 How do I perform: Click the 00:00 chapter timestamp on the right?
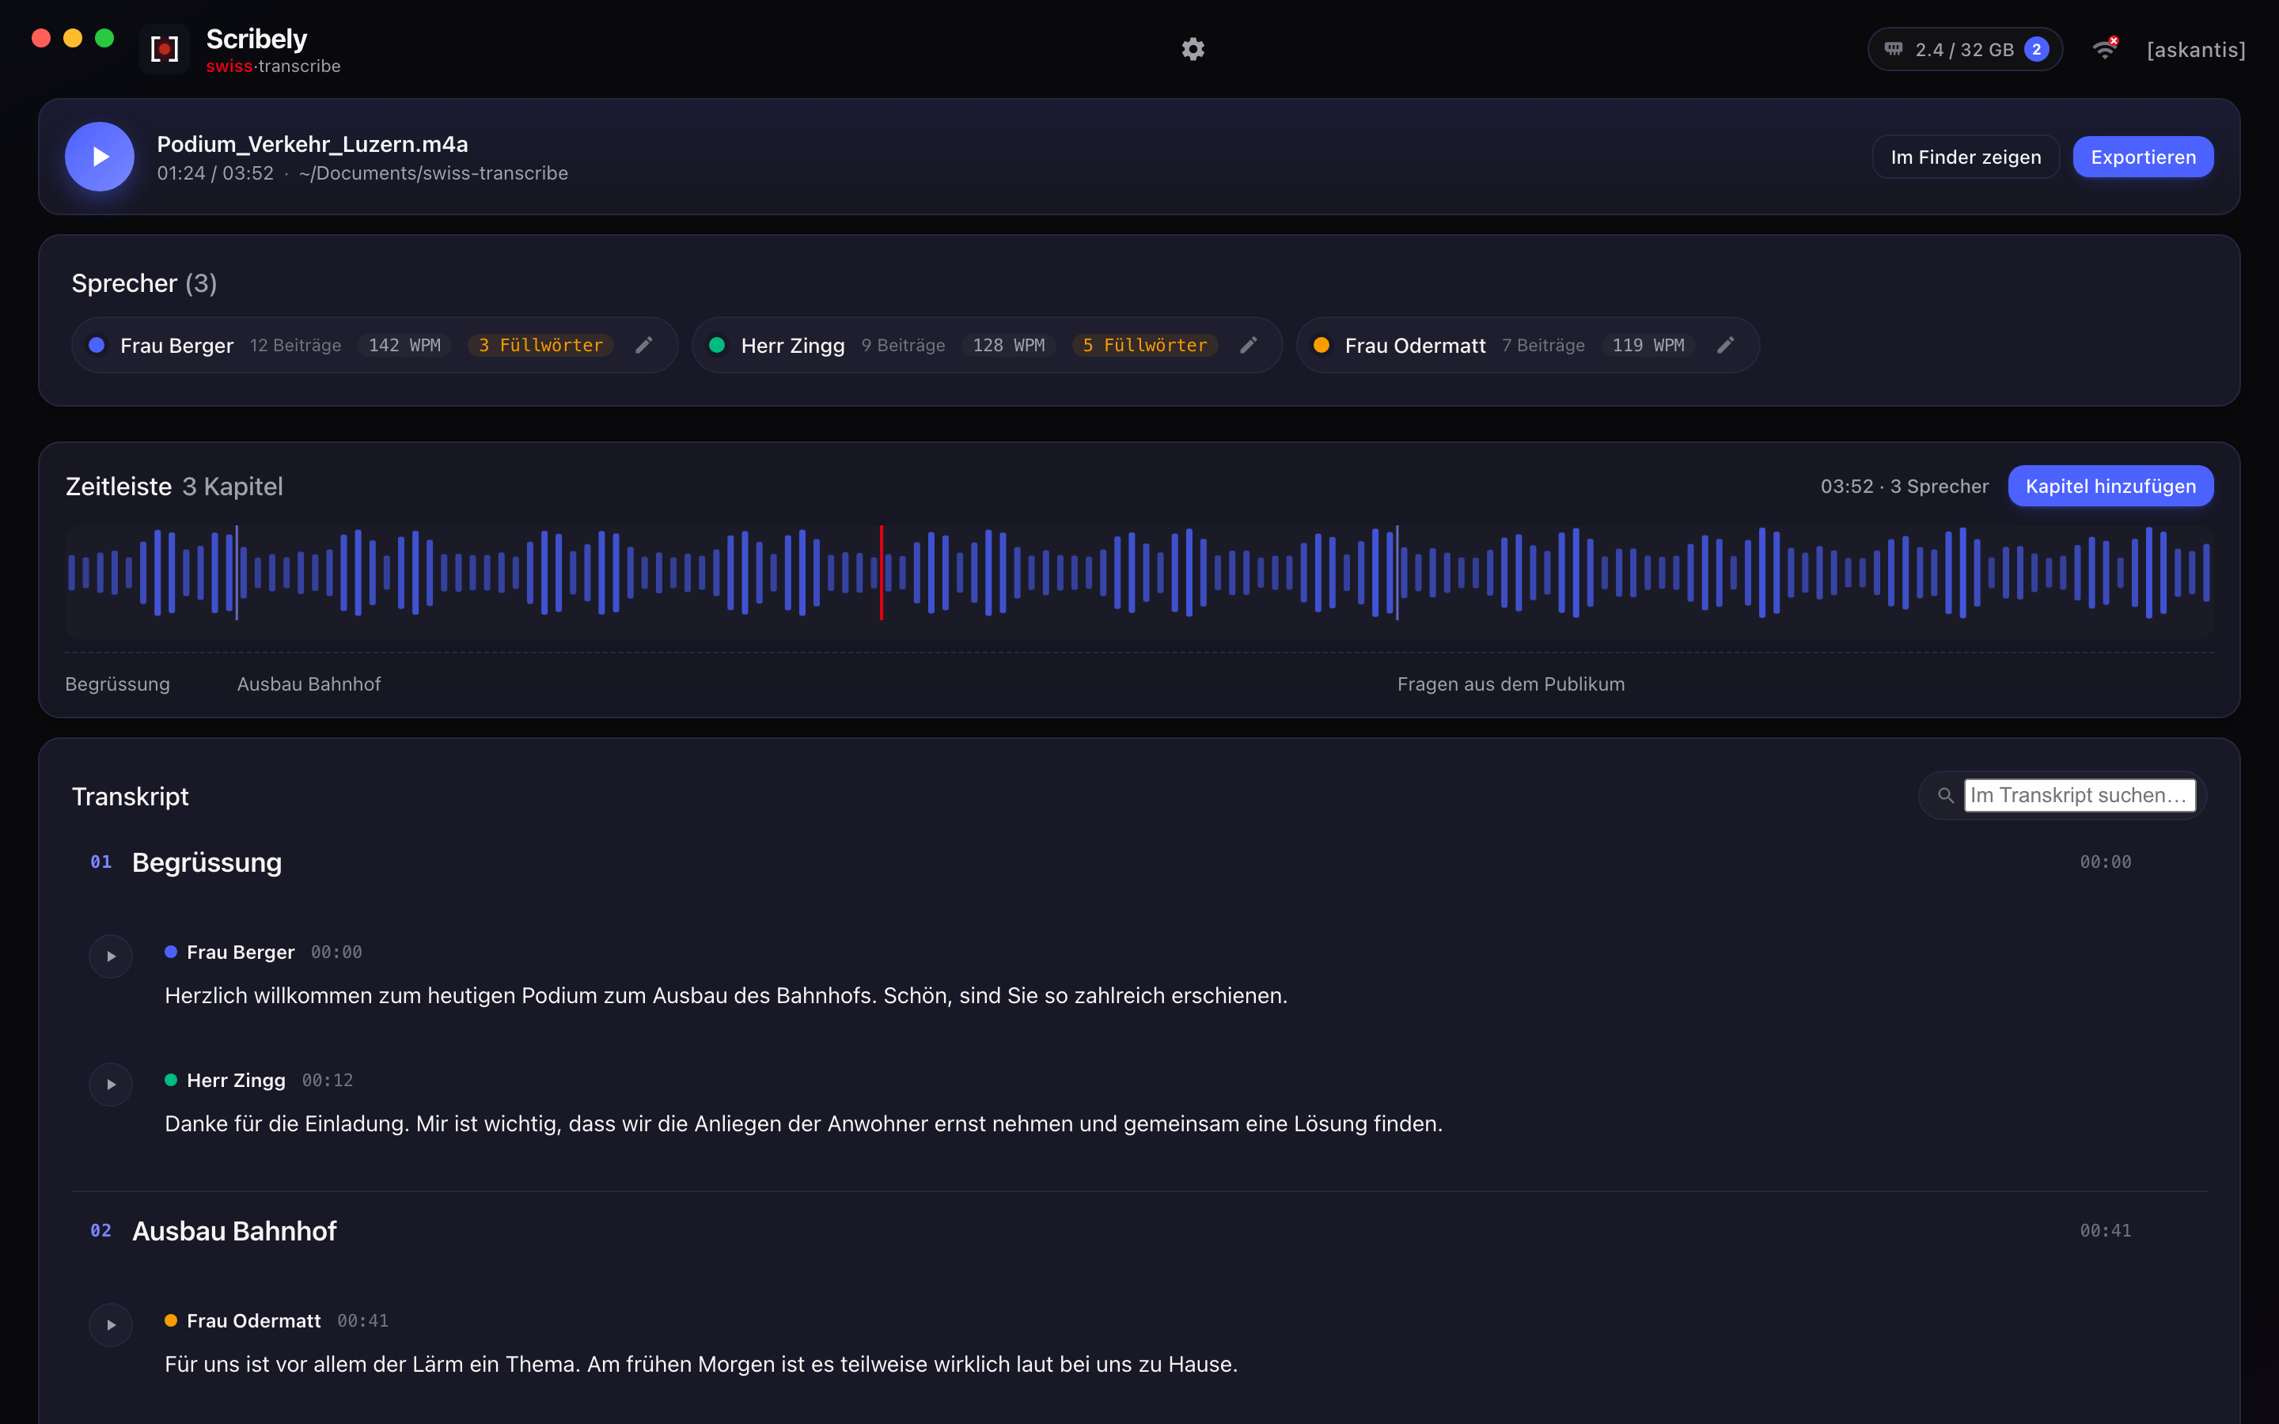[x=2105, y=862]
